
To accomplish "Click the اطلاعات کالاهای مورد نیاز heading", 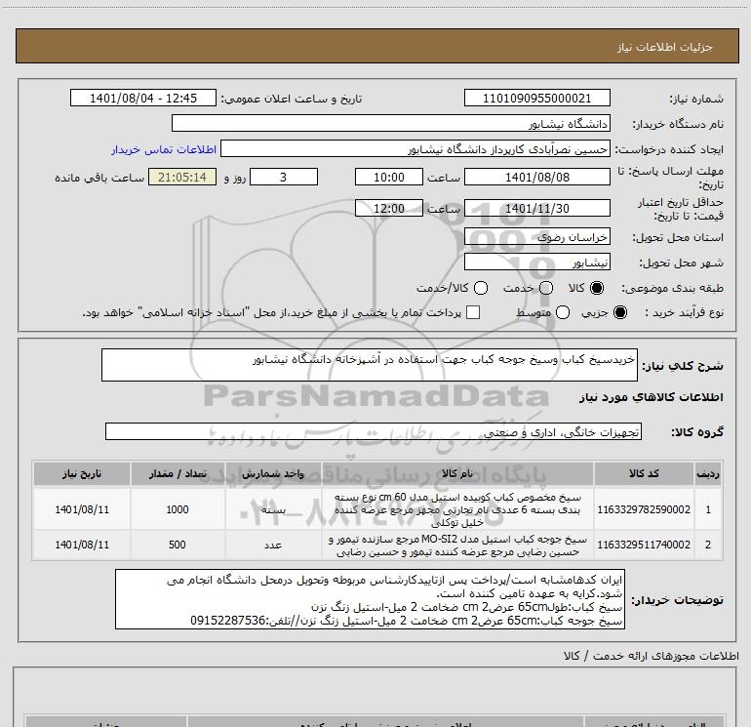I will click(x=651, y=397).
